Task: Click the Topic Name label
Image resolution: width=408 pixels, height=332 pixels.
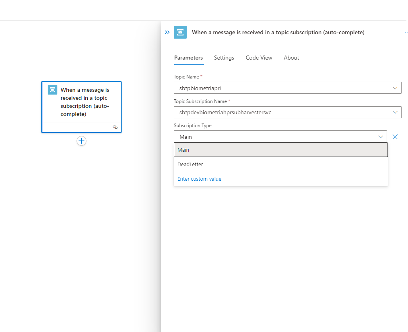Action: click(x=186, y=77)
